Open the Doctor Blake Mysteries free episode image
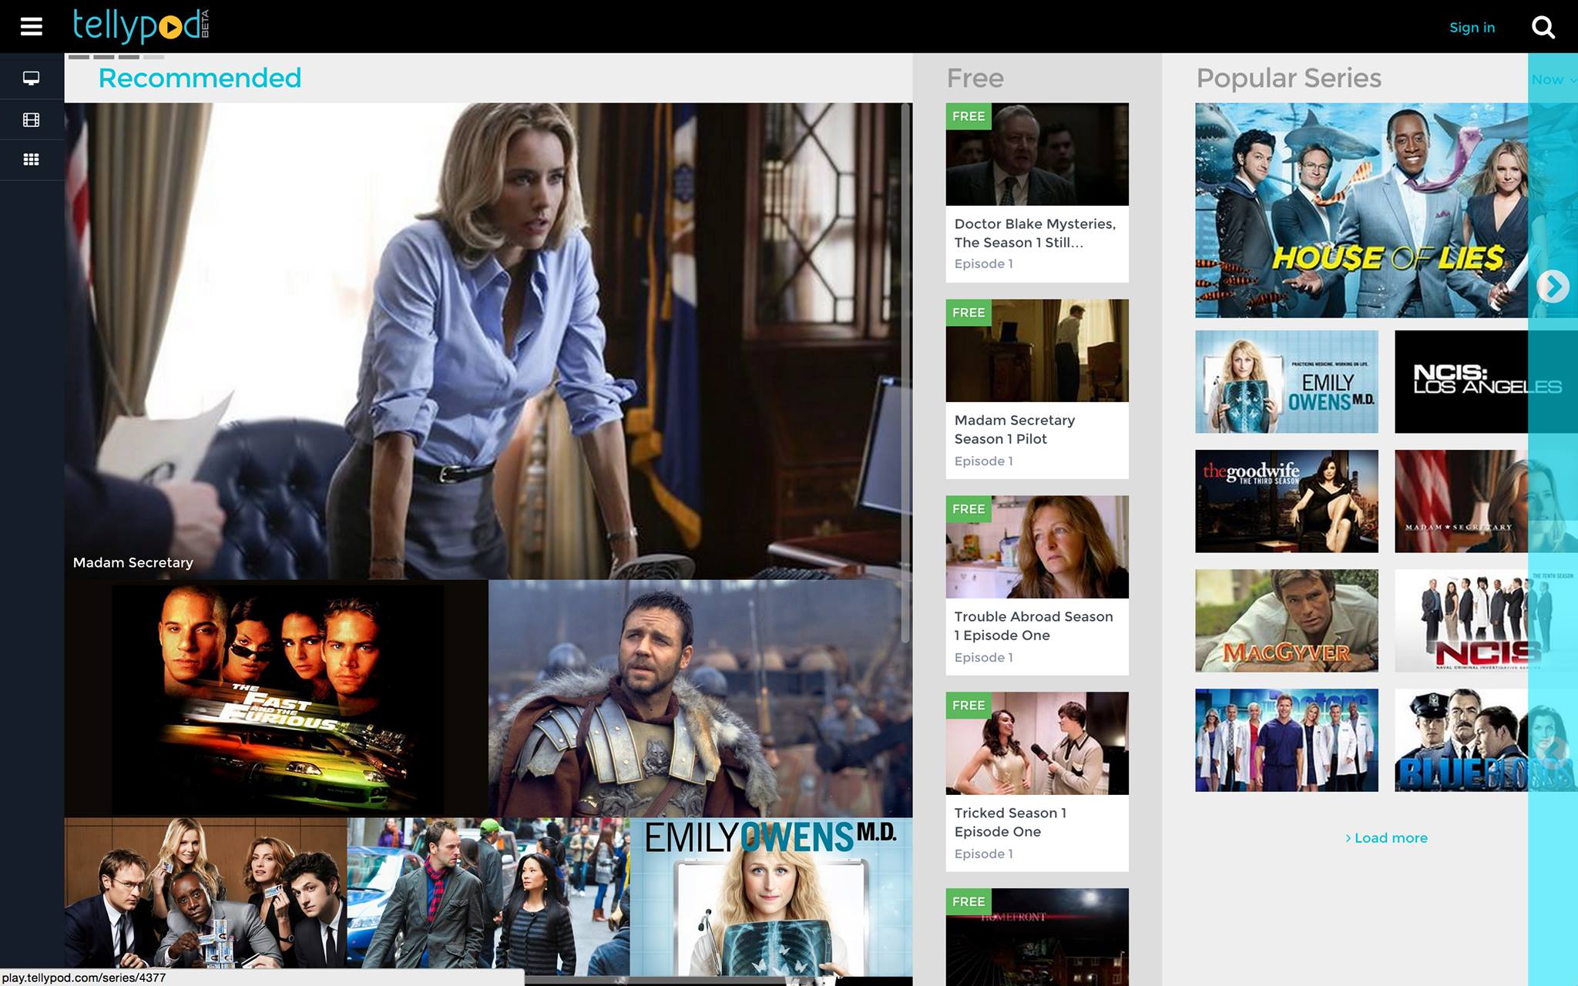This screenshot has width=1578, height=986. 1037,154
